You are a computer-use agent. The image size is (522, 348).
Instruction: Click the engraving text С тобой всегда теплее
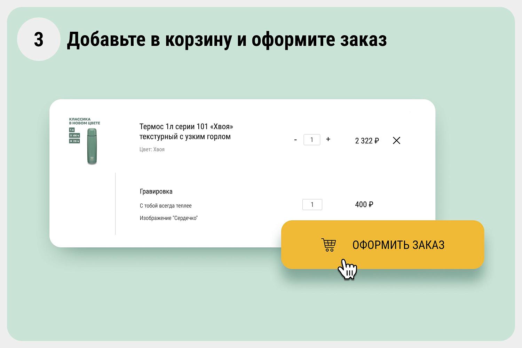(x=166, y=206)
